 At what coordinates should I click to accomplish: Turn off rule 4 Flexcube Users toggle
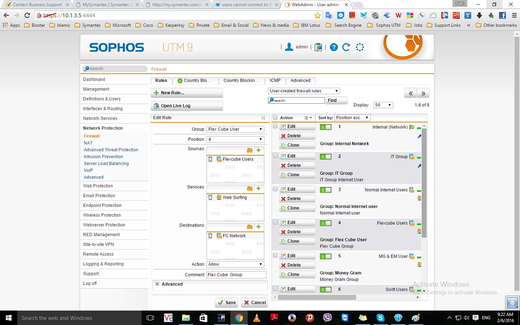tap(326, 223)
